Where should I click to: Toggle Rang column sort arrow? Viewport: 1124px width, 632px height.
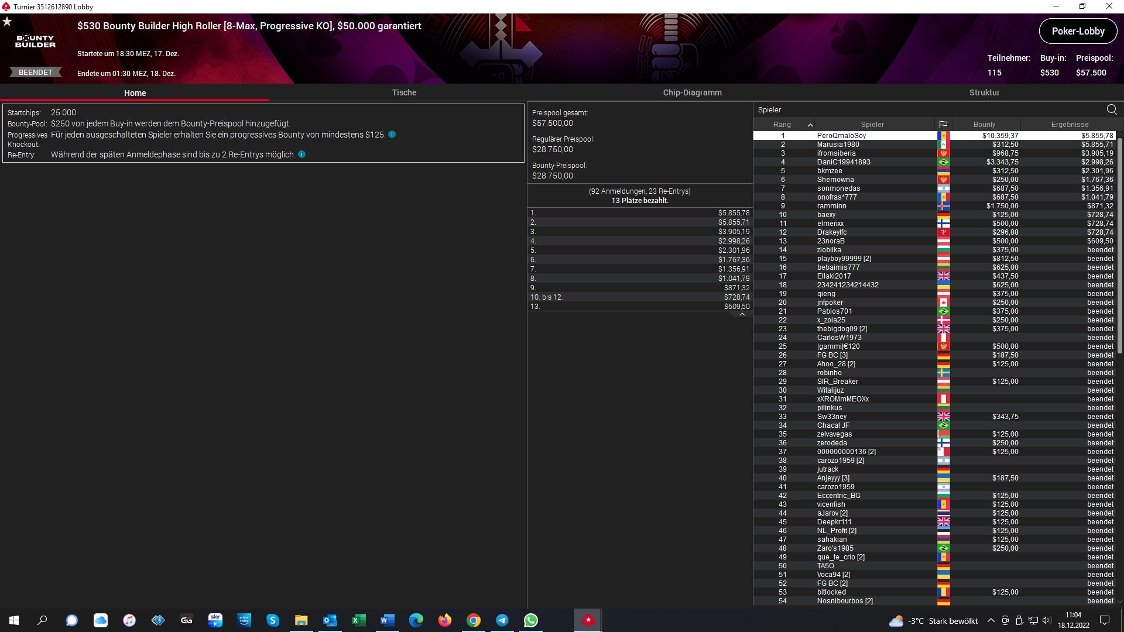(810, 125)
